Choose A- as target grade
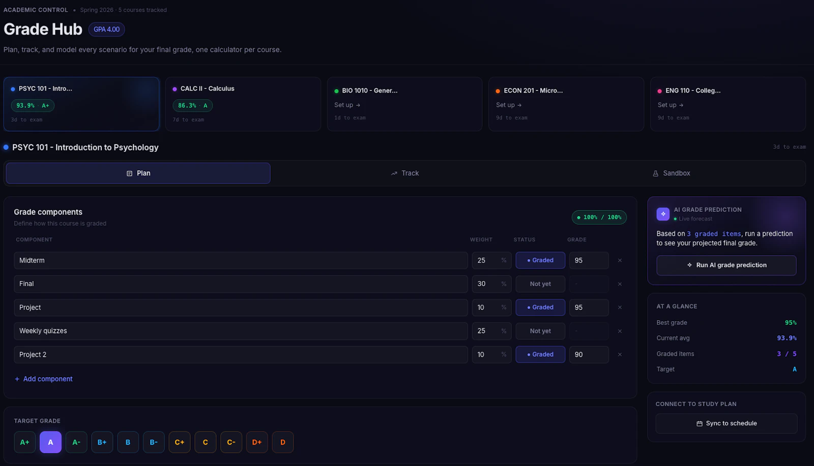The image size is (814, 466). pyautogui.click(x=76, y=442)
